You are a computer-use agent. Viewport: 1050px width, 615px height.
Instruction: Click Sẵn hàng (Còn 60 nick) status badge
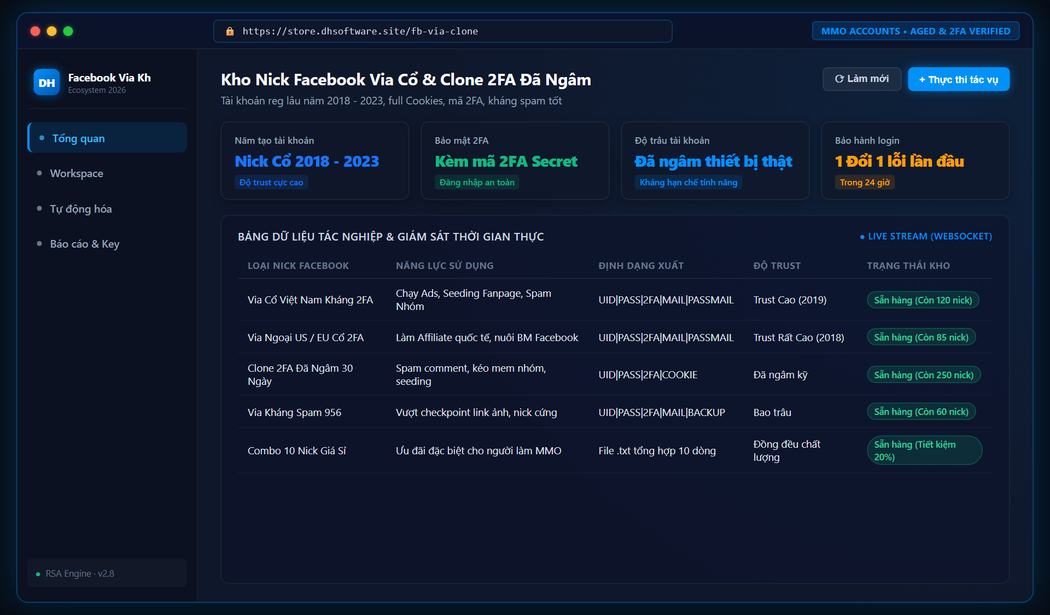(921, 412)
